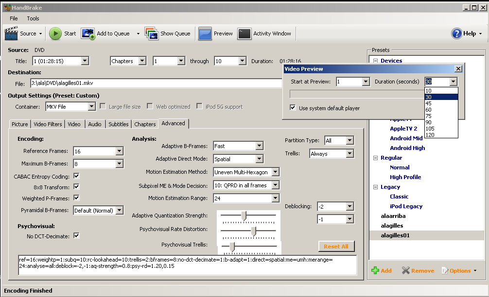Click the blue Help question icon
489x297 pixels.
[x=456, y=33]
